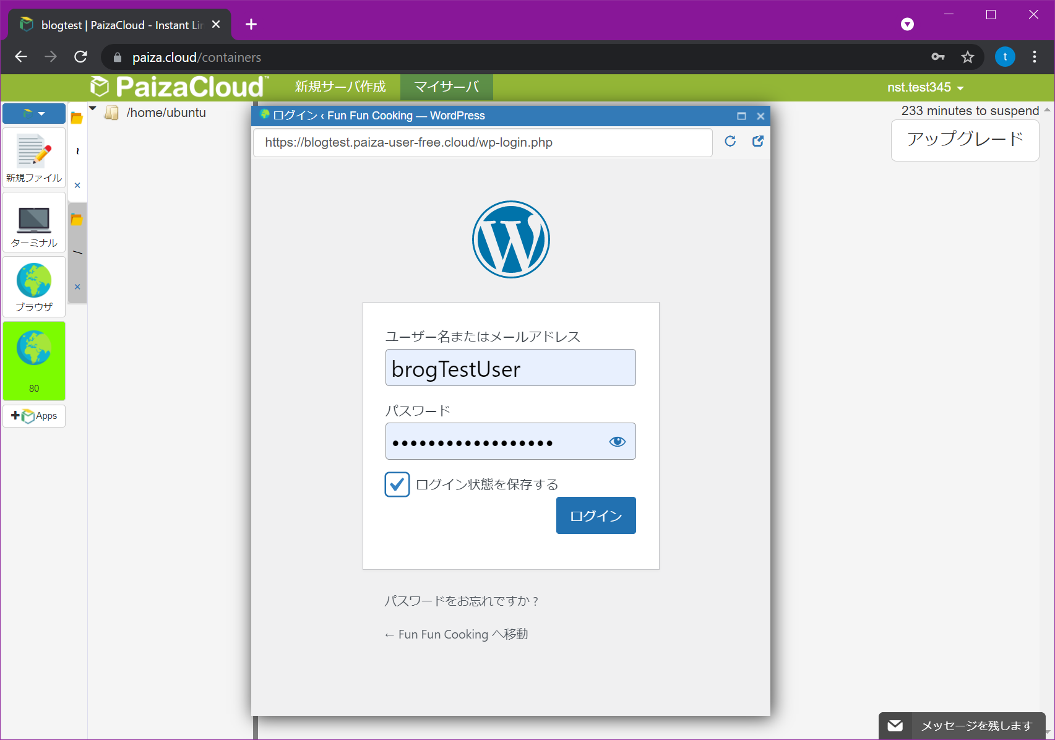Open the port 80 browser shortcut
This screenshot has height=740, width=1055.
[x=34, y=361]
